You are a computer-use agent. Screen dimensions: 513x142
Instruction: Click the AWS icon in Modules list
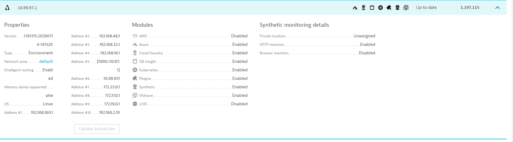(x=135, y=36)
